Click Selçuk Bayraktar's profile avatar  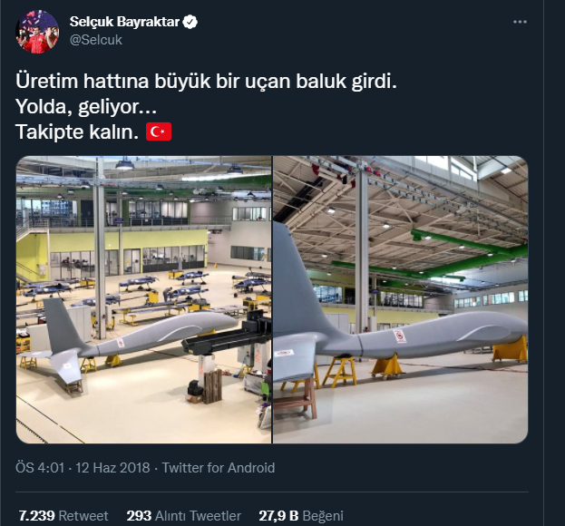click(x=37, y=32)
